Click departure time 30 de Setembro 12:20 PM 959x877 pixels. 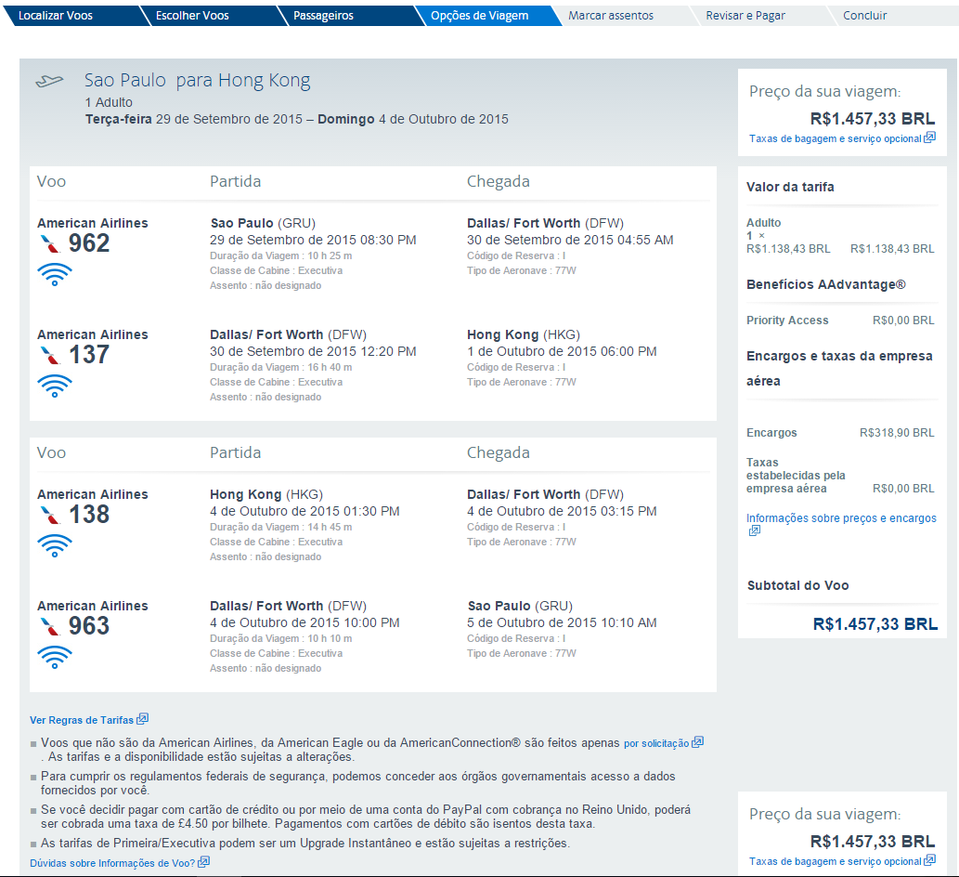pos(313,351)
